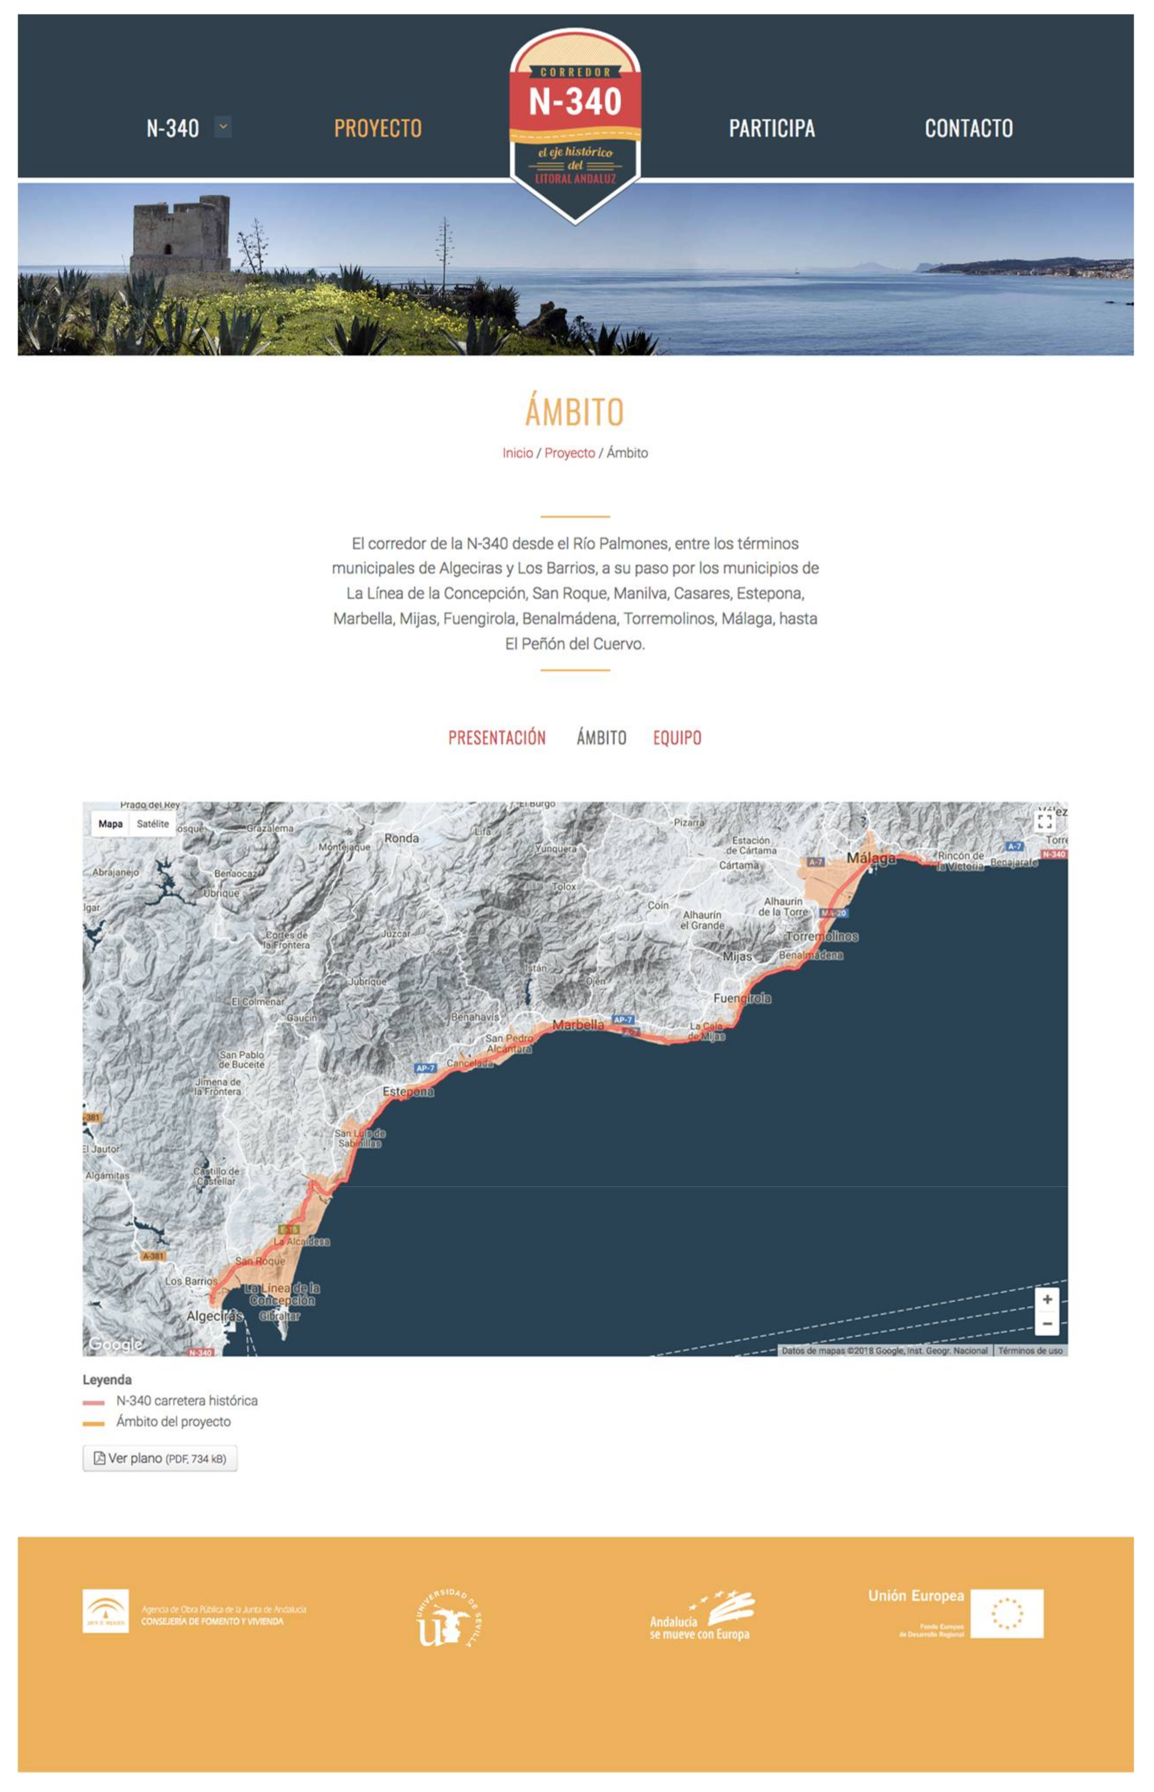
Task: Switch map view to Satélite
Action: [x=153, y=823]
